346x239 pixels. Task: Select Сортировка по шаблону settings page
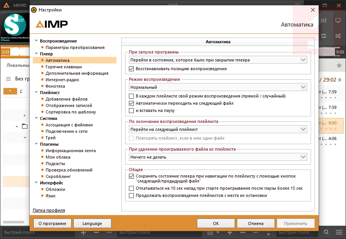point(71,112)
